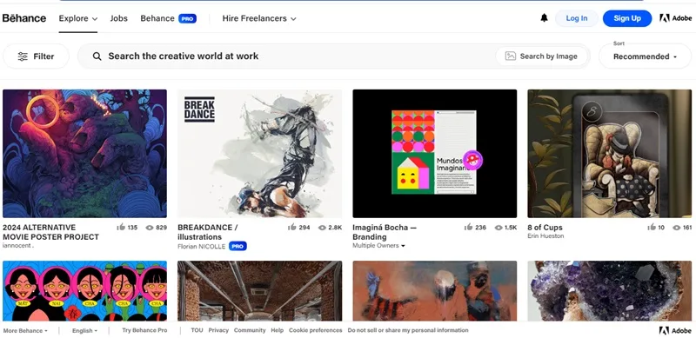Expand Multiple Owners dropdown
Viewport: 696px width, 338px height.
(x=378, y=246)
